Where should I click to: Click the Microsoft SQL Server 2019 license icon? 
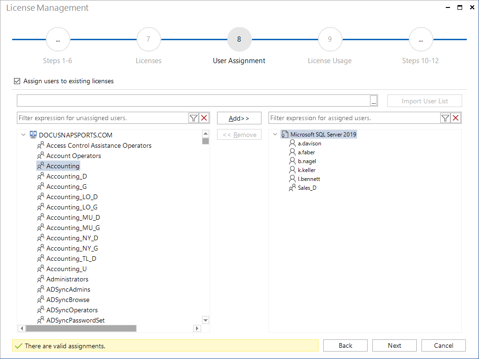pyautogui.click(x=285, y=134)
